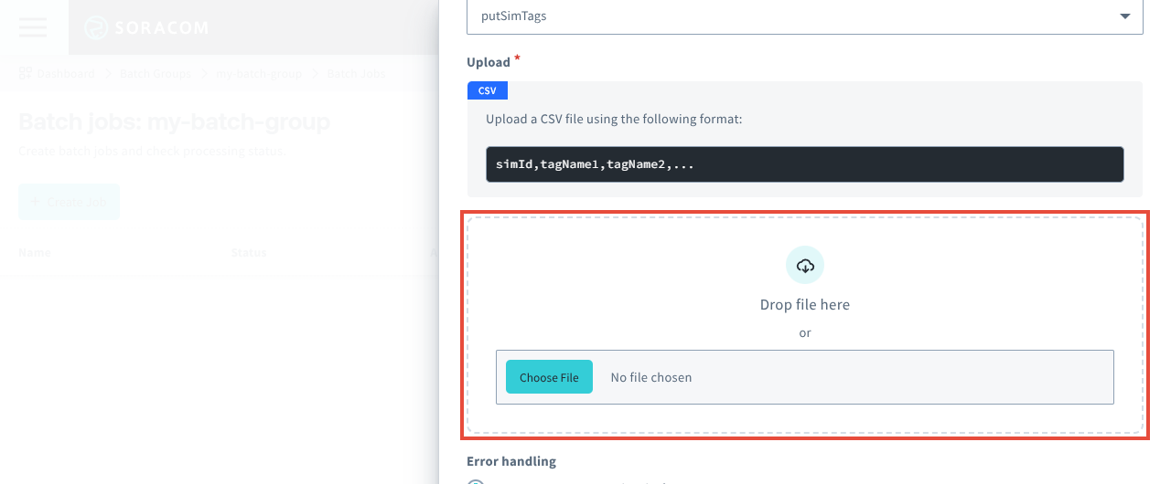Click "Upload a CSV file using the following format" text

[614, 119]
